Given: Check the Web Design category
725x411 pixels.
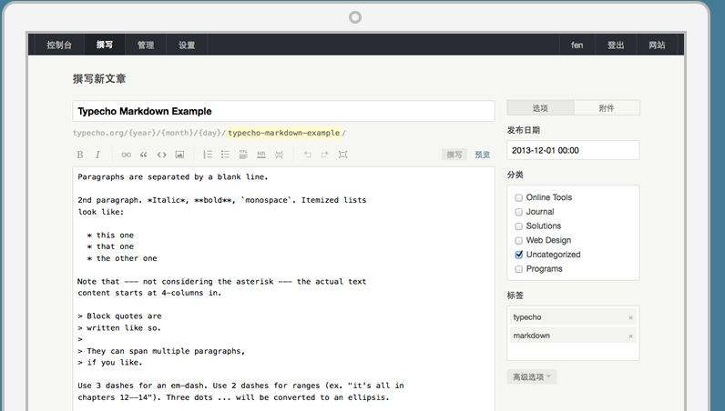Looking at the screenshot, I should [519, 241].
